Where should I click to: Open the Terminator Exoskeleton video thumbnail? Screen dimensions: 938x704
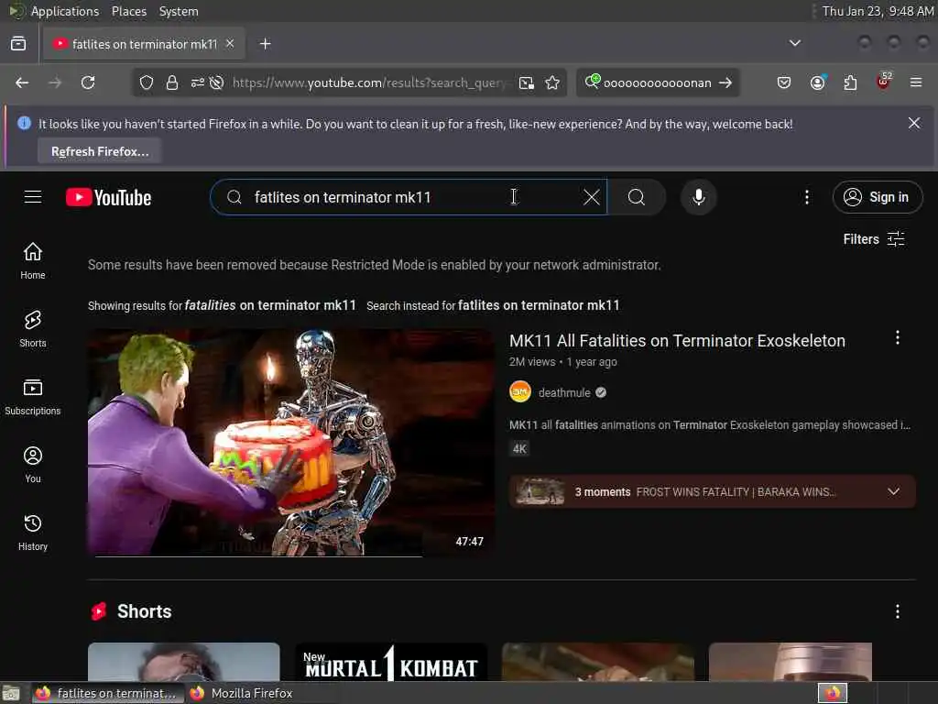(290, 443)
